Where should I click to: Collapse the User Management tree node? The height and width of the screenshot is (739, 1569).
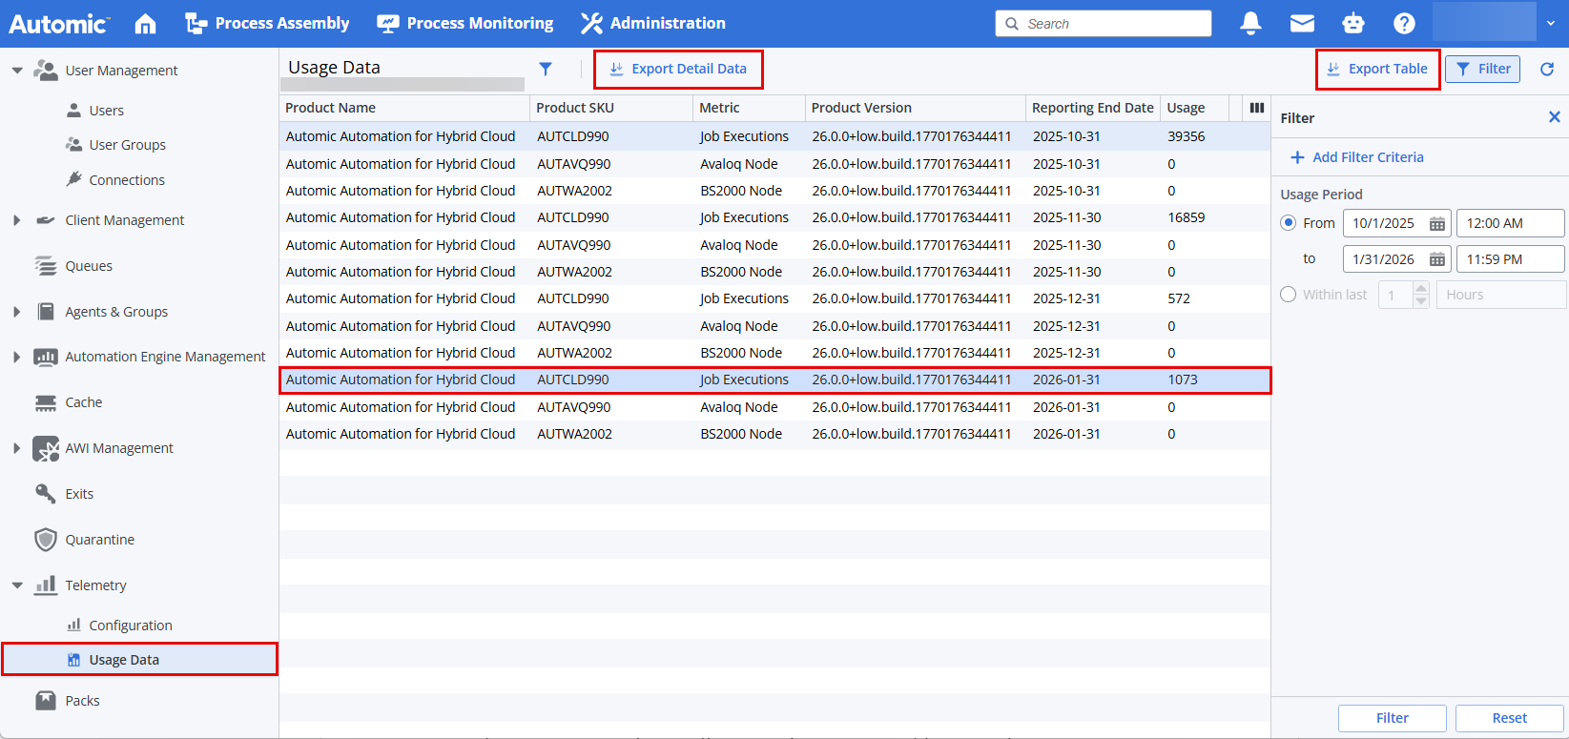click(17, 71)
